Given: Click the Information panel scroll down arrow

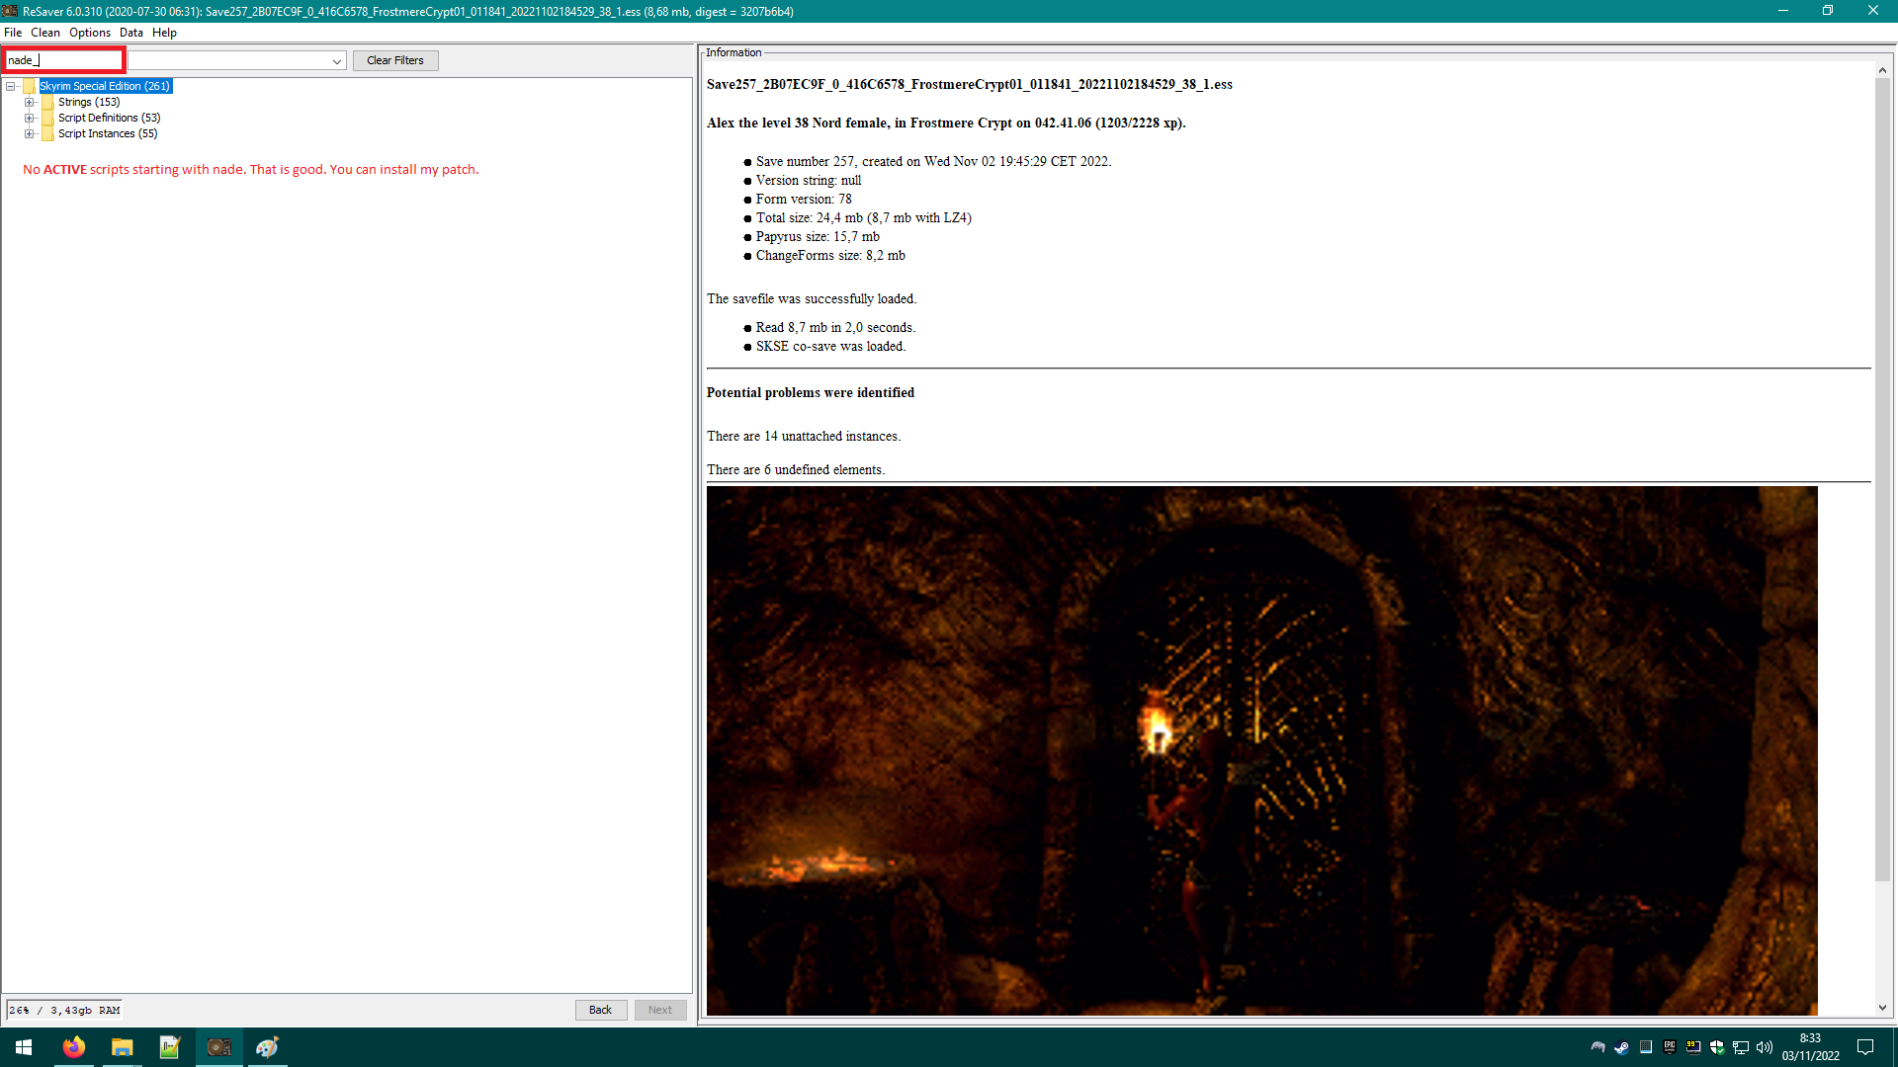Looking at the screenshot, I should click(x=1882, y=1008).
